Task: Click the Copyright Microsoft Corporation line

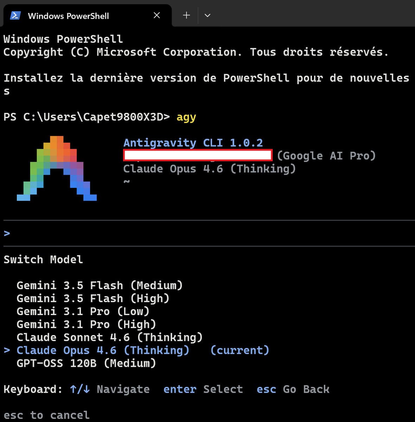Action: [196, 52]
